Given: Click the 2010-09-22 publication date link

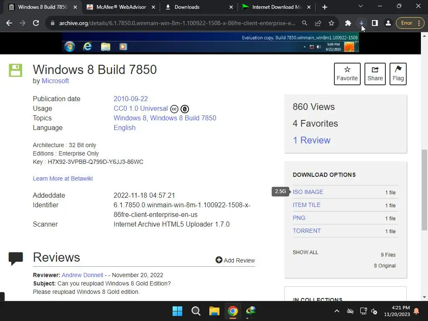Looking at the screenshot, I should 130,99.
